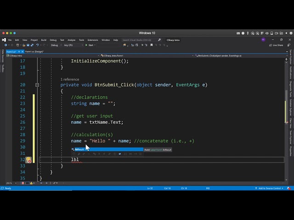Click the bookmark toolbar icon
This screenshot has width=294, height=220.
pos(152,45)
